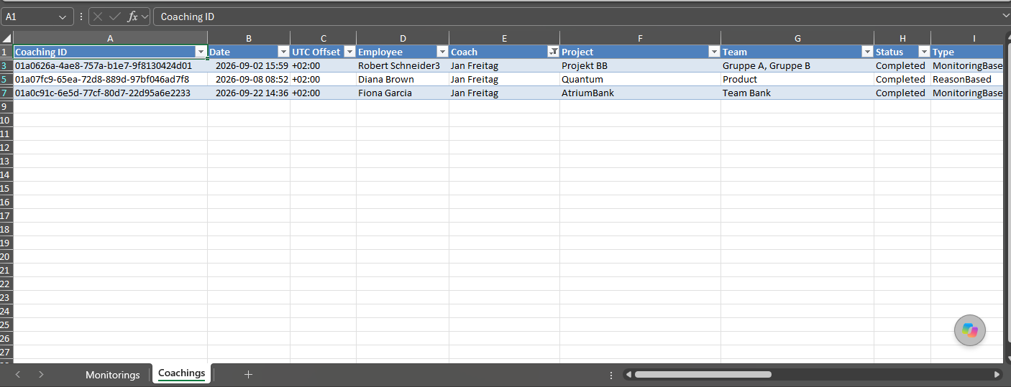Select ID cell starting 01a07fc9
The width and height of the screenshot is (1011, 387).
click(x=110, y=79)
